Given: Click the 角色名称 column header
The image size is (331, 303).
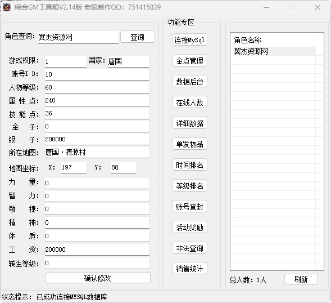Looking at the screenshot, I should click(273, 40).
